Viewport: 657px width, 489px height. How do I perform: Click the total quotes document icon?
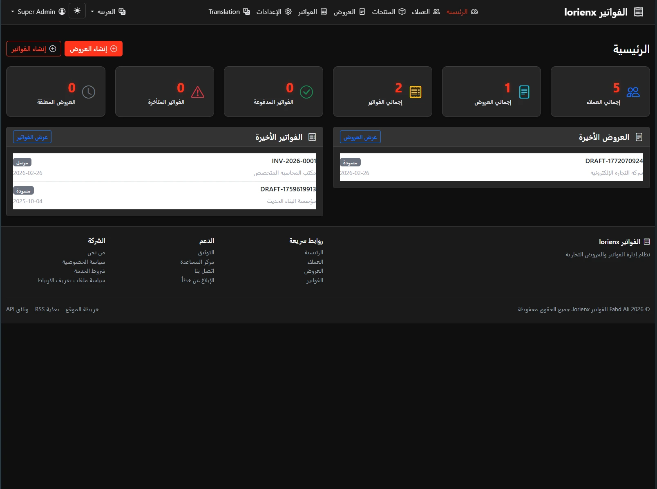524,92
